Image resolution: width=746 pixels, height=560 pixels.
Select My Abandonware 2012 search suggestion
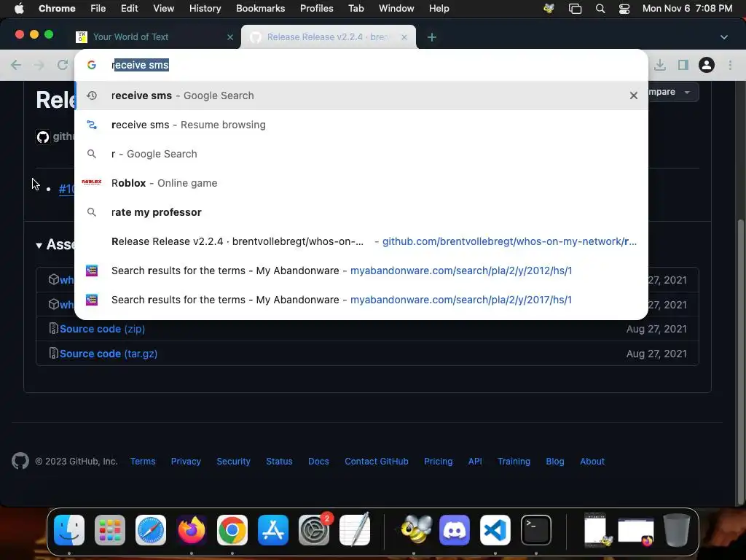pos(361,271)
